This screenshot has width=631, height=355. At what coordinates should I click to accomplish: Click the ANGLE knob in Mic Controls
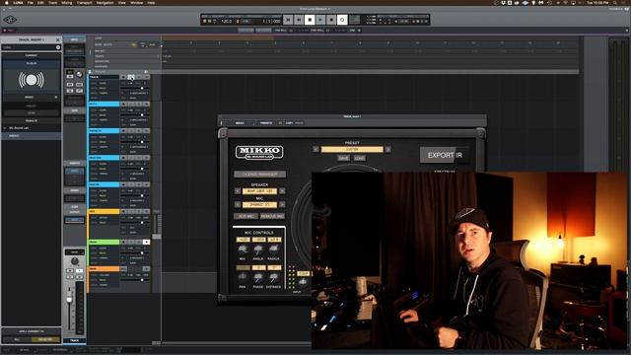click(258, 249)
